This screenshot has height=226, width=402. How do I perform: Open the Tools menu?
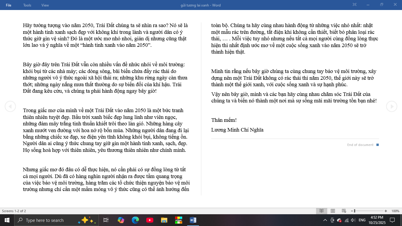pos(27,5)
